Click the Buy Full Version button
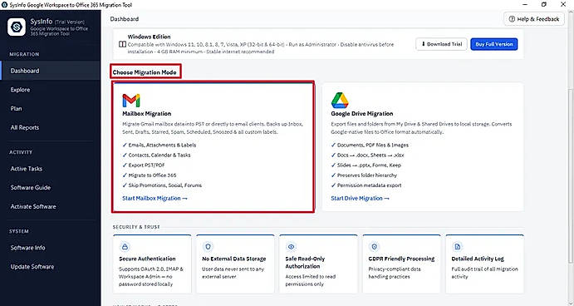 (494, 44)
